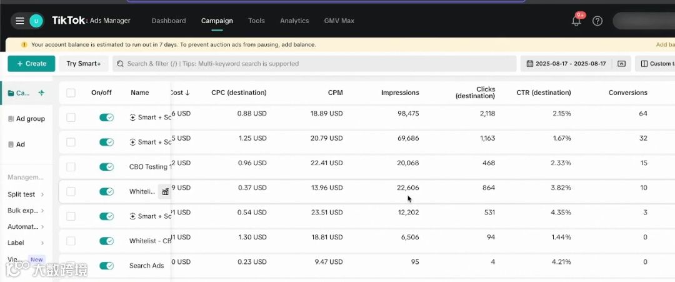
Task: Click the sparkle icon beside Campaign tab
Action: point(41,93)
